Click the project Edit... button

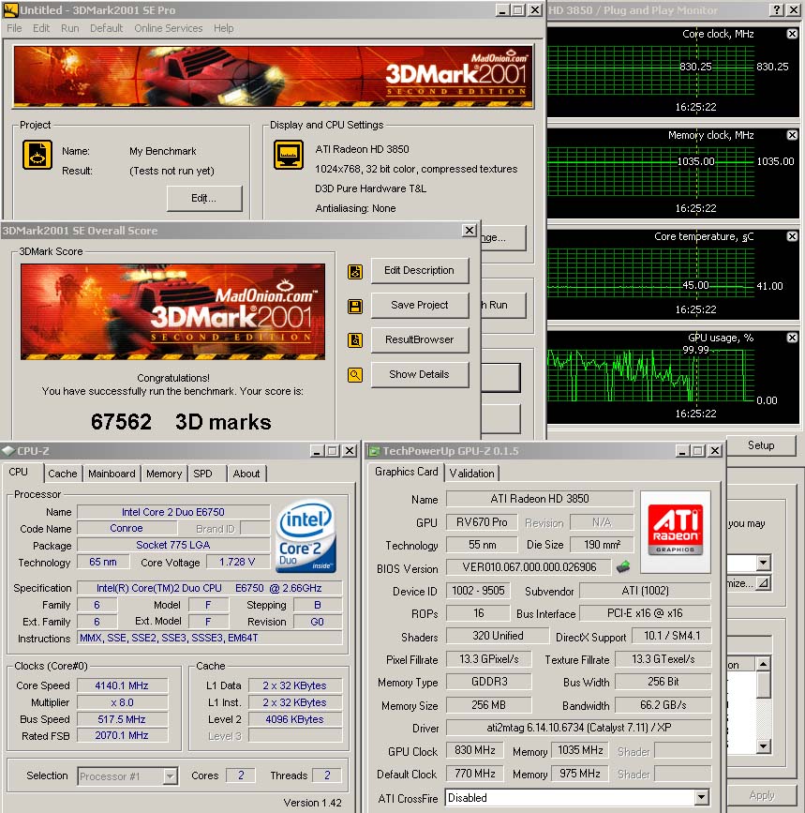(x=204, y=198)
